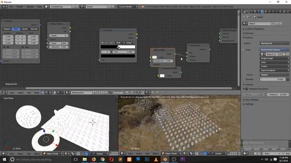Open the Environment Texture color dropdown
The height and width of the screenshot is (163, 291).
pyautogui.click(x=274, y=50)
